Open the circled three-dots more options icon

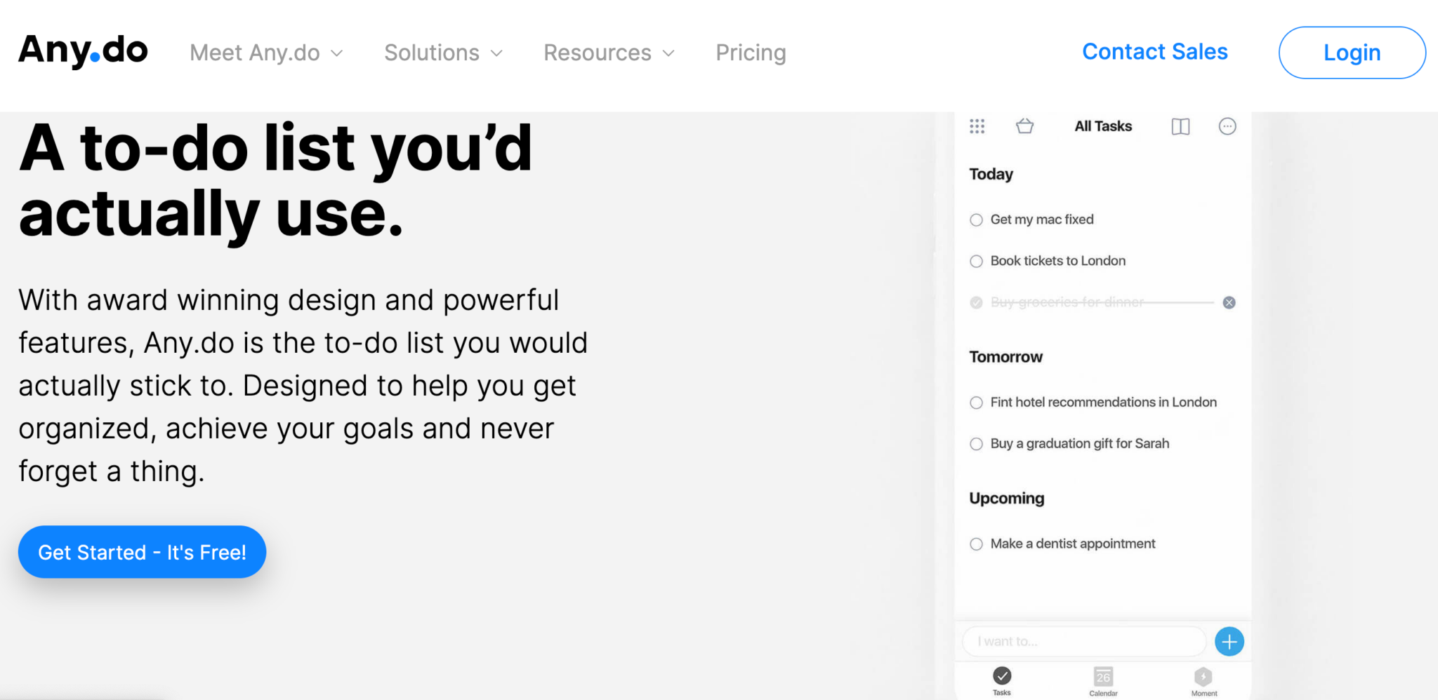point(1227,126)
